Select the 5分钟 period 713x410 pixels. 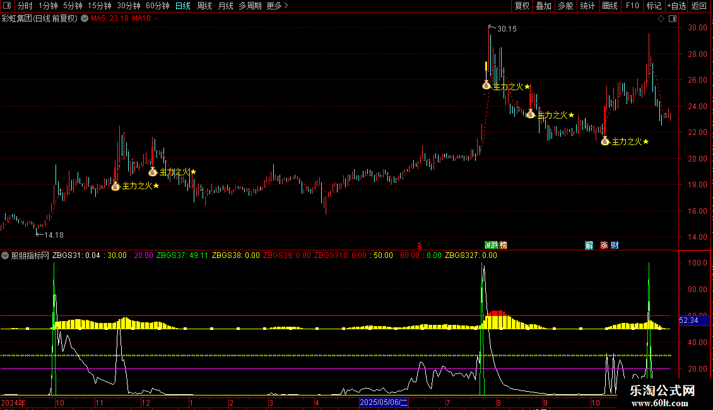(73, 6)
